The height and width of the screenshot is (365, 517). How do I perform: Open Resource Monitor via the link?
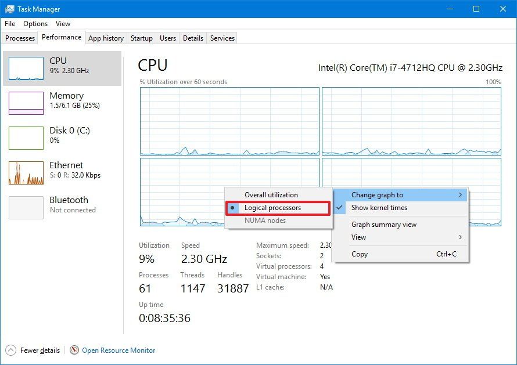coord(119,350)
